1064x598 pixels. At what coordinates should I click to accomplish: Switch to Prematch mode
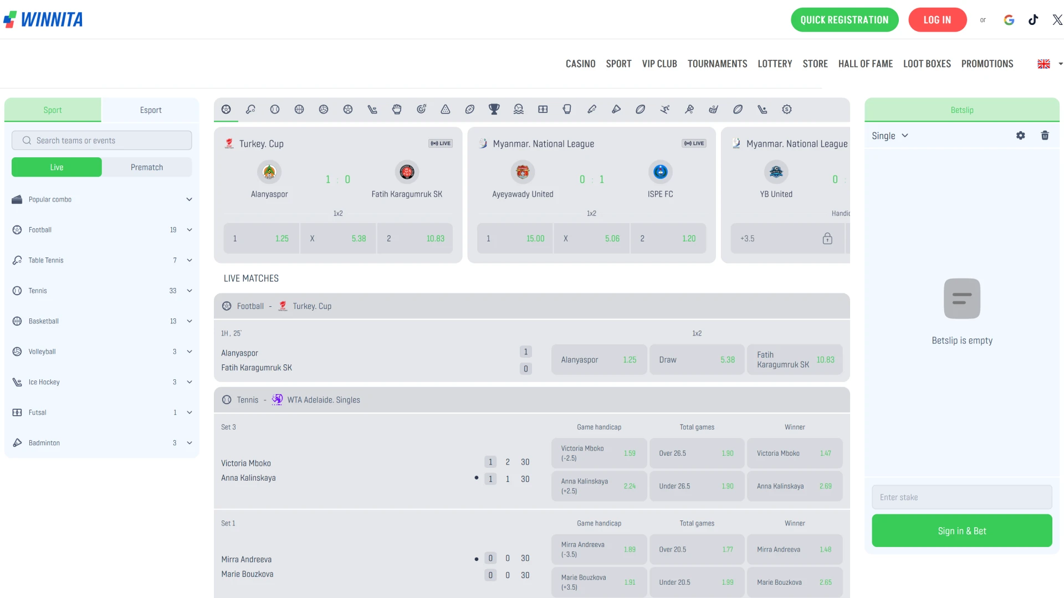[146, 167]
